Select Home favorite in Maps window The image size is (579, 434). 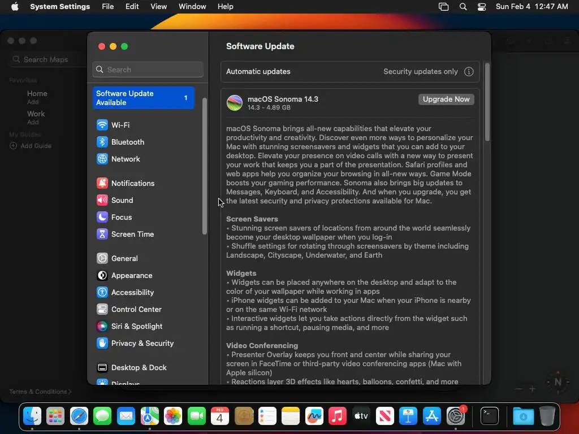pyautogui.click(x=37, y=97)
